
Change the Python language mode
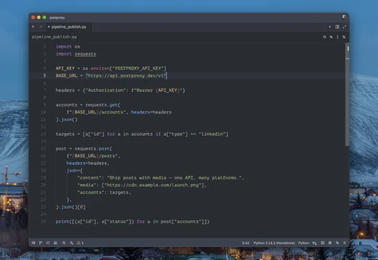(x=304, y=243)
